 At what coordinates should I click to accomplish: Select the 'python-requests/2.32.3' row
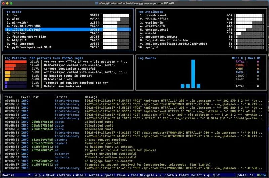pyautogui.click(x=68, y=47)
